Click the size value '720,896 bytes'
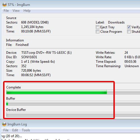This screenshot has width=140, height=140. 31,71
